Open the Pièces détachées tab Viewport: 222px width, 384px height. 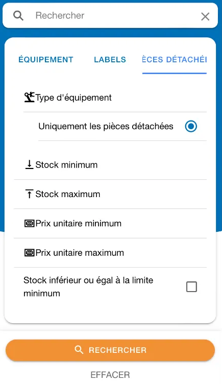pos(175,60)
